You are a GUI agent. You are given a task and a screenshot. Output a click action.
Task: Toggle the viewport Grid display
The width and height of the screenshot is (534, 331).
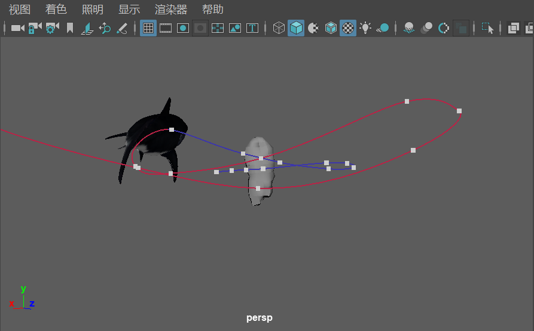(x=148, y=28)
